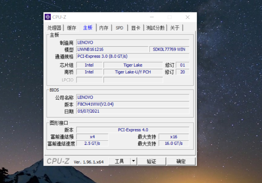The height and width of the screenshot is (183, 262).
Task: Click the BIOS version F8CN41WW(V2.04)
Action: [x=133, y=104]
